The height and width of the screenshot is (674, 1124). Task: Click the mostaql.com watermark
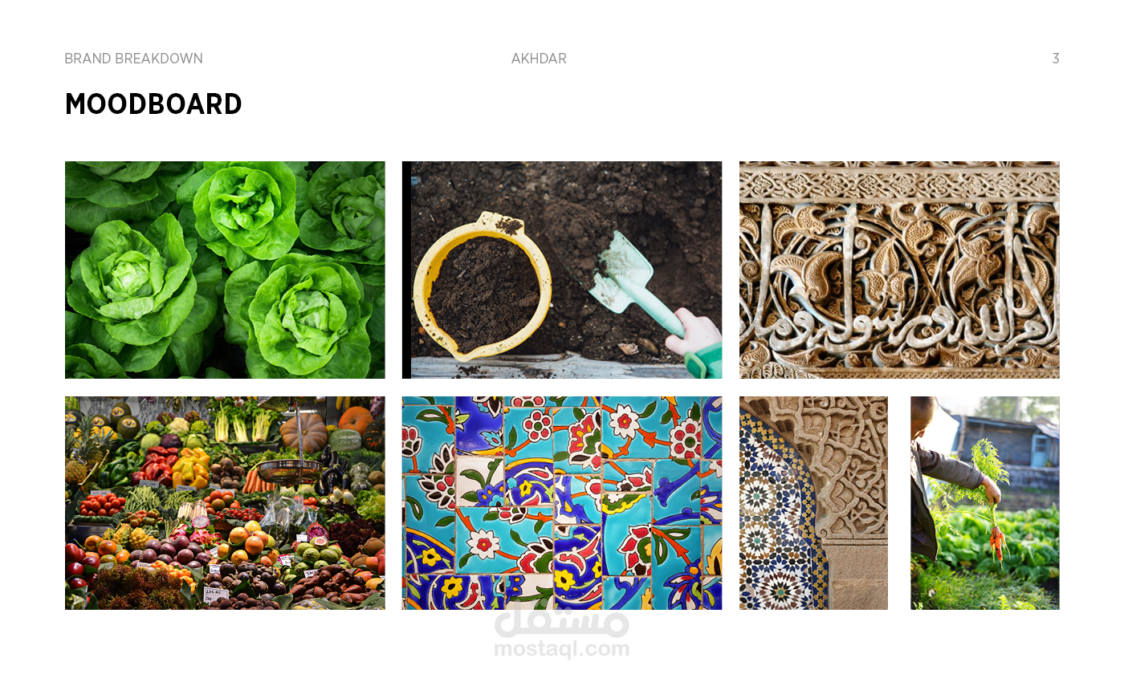coord(562,648)
